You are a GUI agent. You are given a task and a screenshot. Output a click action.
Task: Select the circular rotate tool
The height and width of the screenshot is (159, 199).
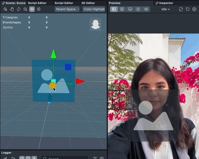(x=39, y=9)
